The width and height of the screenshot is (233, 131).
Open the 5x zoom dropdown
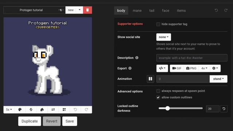[x=9, y=110]
